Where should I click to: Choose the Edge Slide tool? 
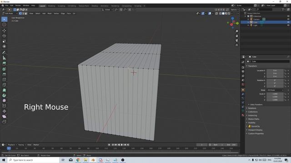(4, 106)
